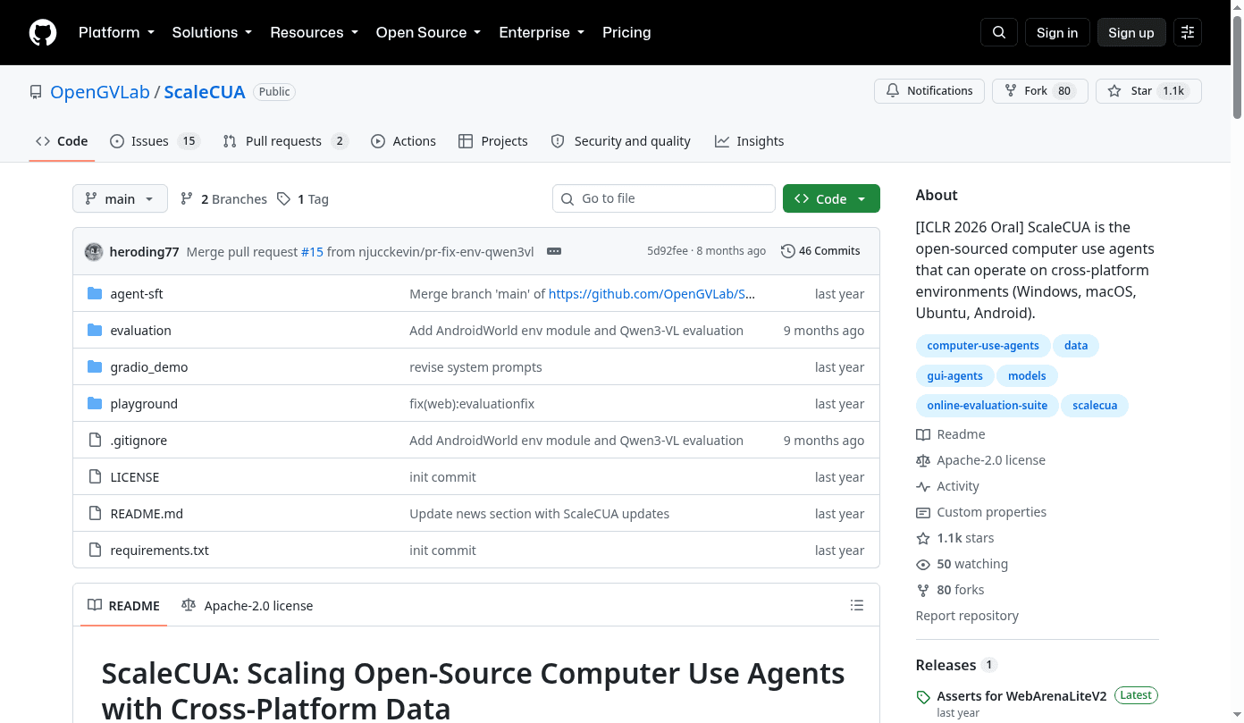Viewport: 1244px width, 723px height.
Task: Open the search magnifier button
Action: coord(999,32)
